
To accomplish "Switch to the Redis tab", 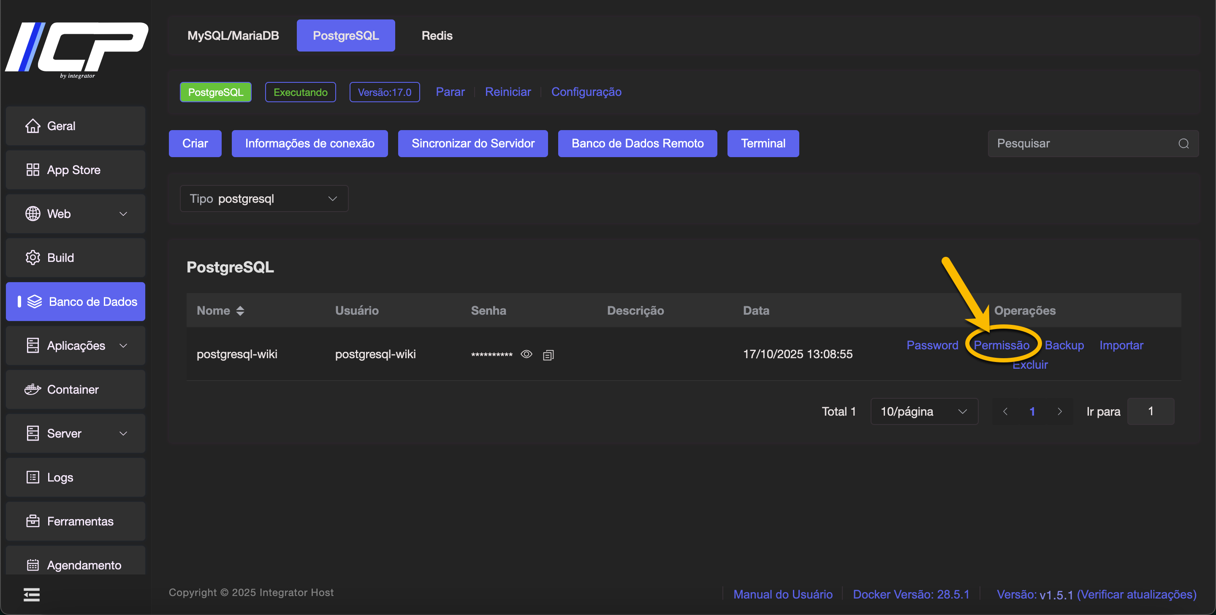I will tap(437, 36).
